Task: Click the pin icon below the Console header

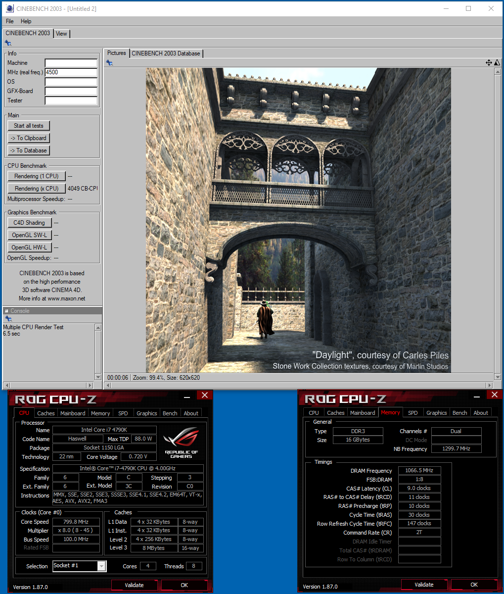Action: (8, 319)
